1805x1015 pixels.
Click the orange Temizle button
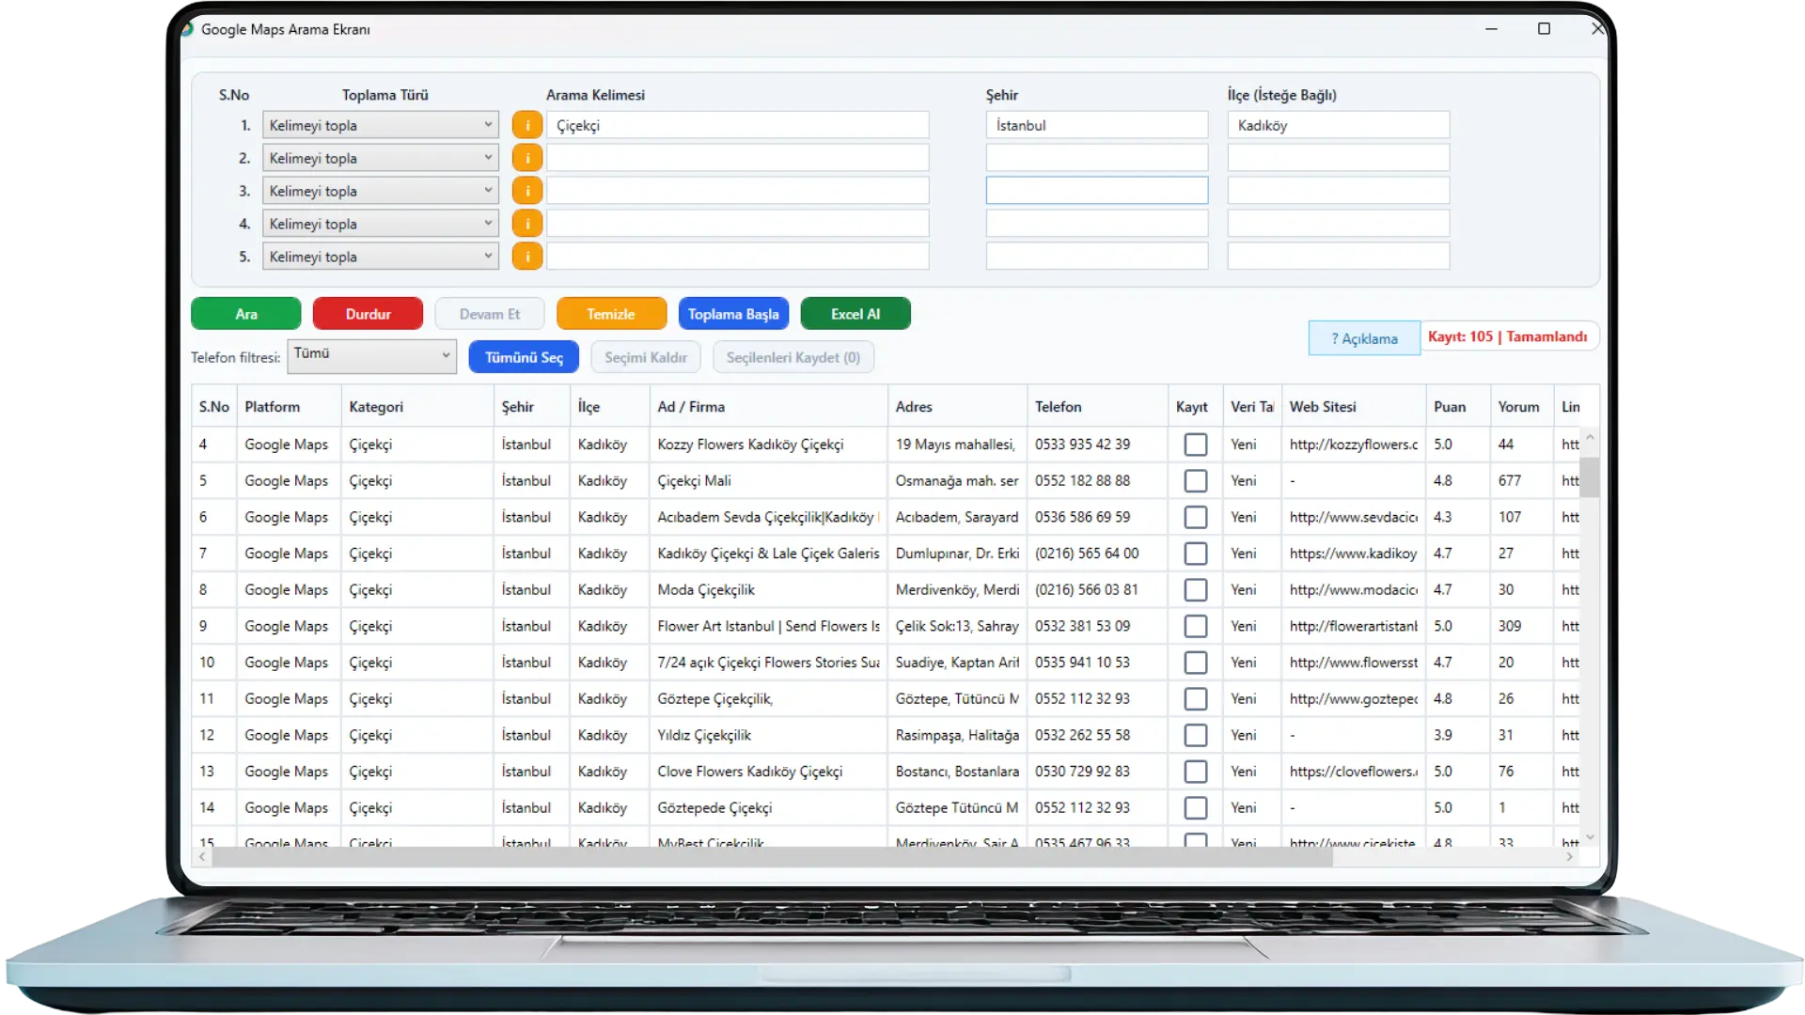(x=611, y=314)
